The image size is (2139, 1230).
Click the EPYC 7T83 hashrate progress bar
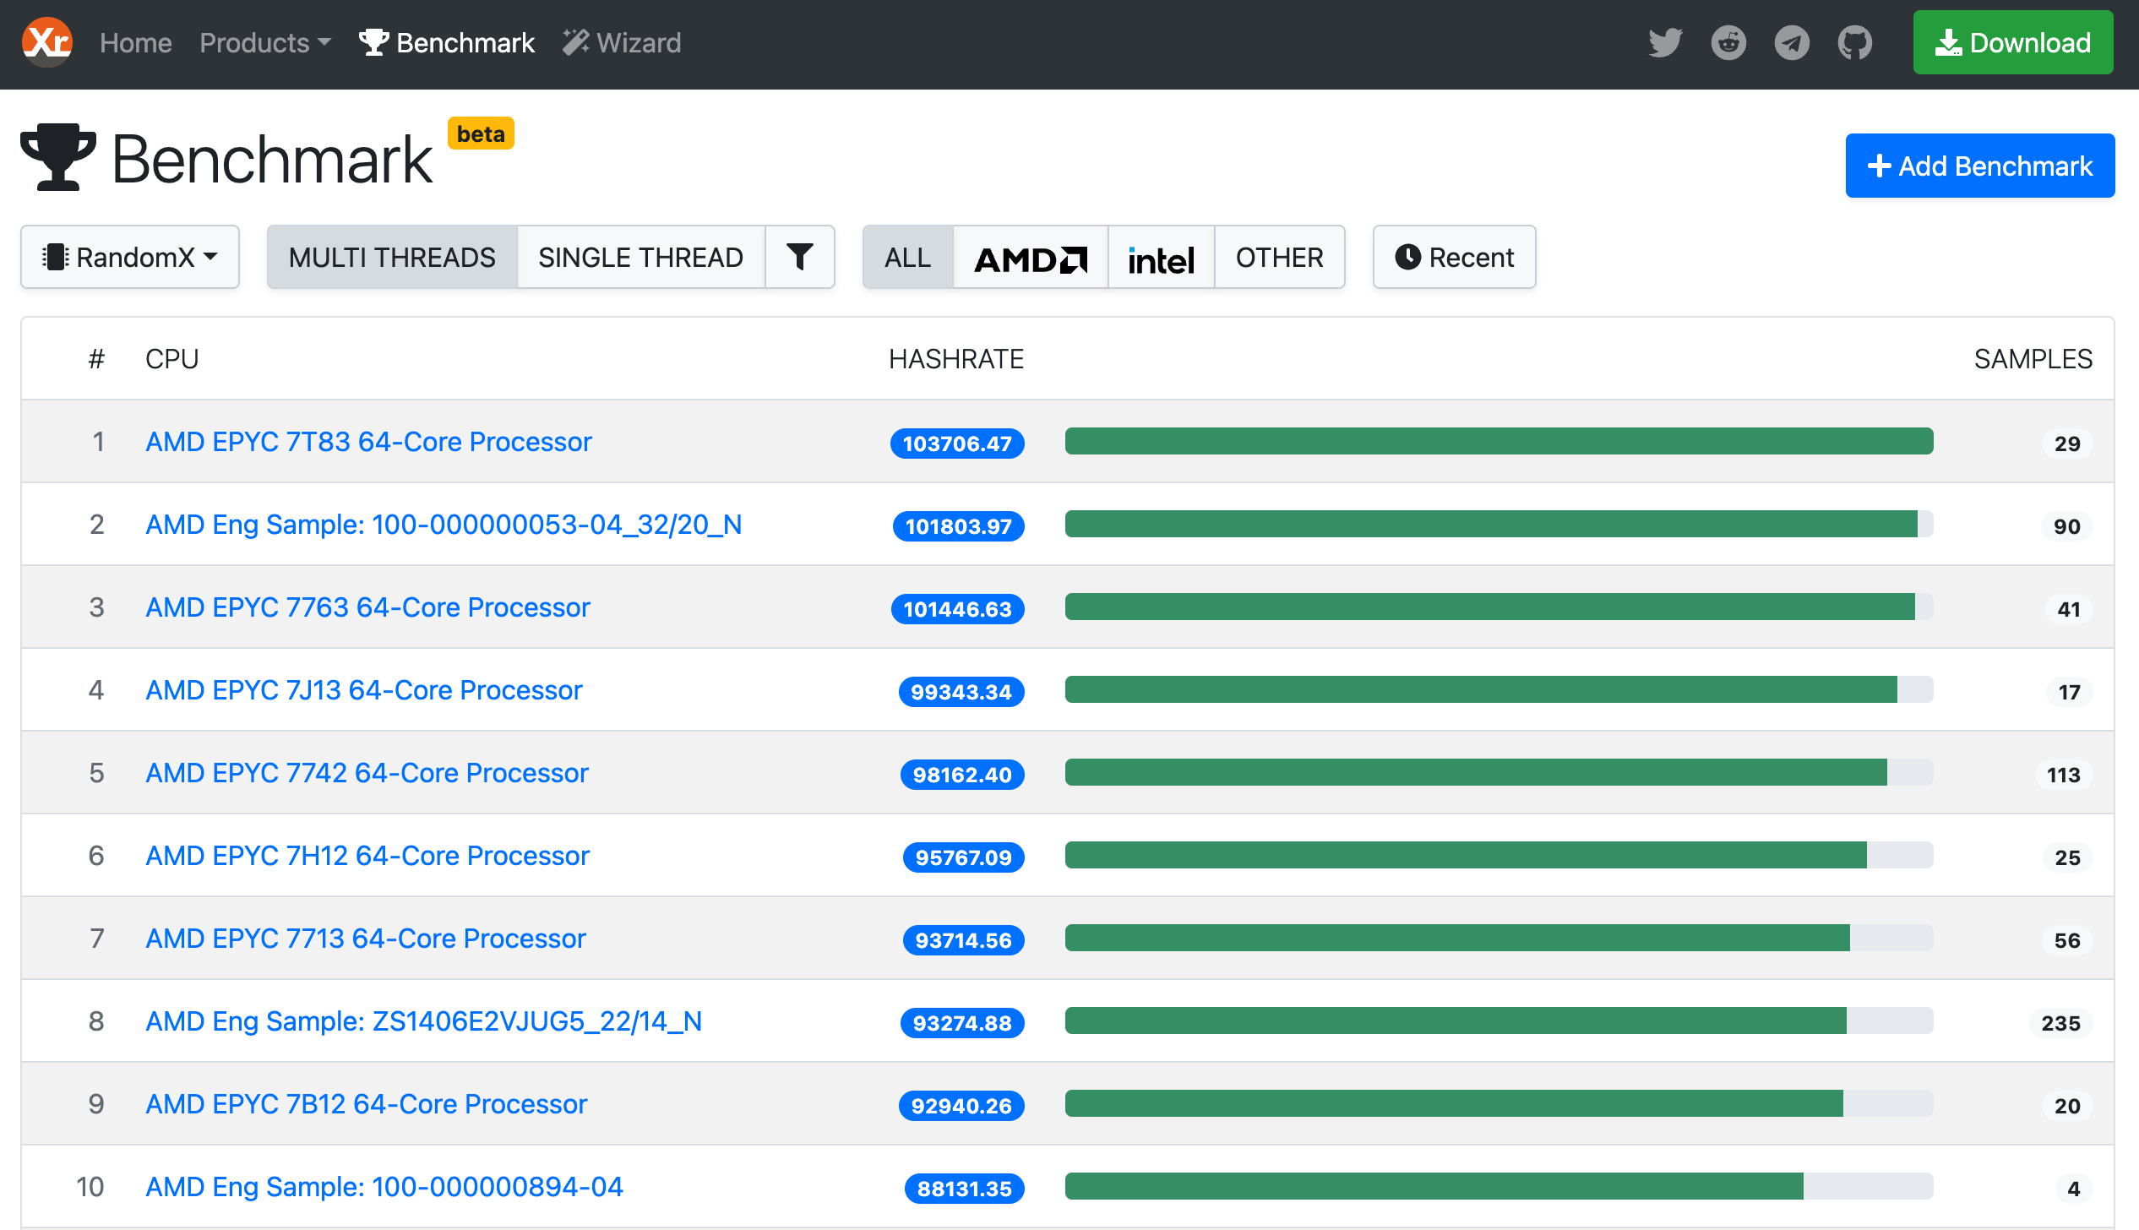pyautogui.click(x=1499, y=441)
